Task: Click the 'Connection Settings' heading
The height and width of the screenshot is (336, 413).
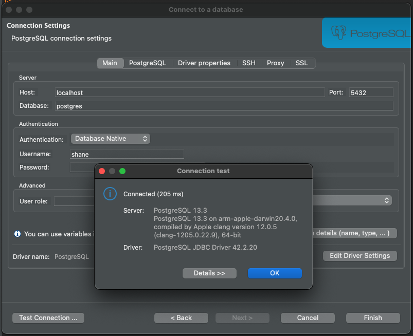Action: tap(39, 26)
